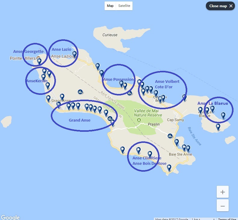The image size is (238, 220).
Task: Click the pin inside Anse Lazio circle
Action: point(74,54)
